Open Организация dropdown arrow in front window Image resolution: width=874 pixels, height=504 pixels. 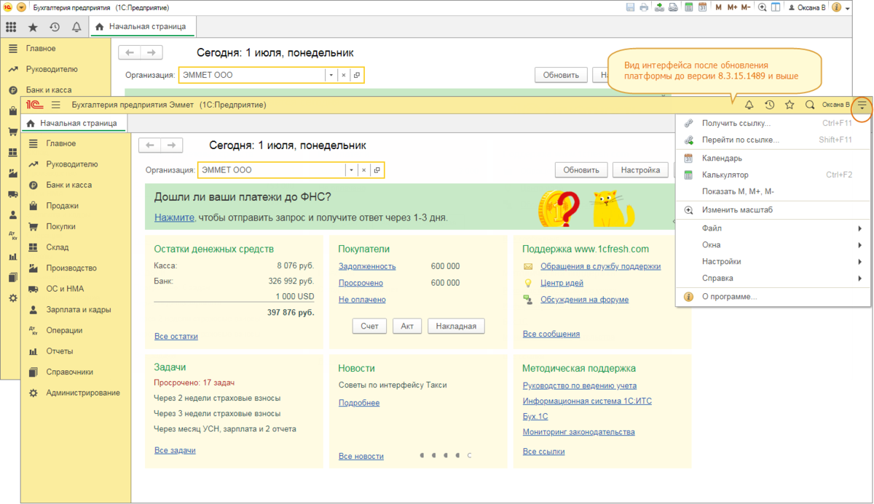click(x=351, y=170)
